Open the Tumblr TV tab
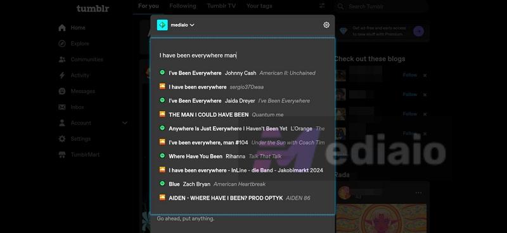The width and height of the screenshot is (507, 233). click(x=221, y=6)
